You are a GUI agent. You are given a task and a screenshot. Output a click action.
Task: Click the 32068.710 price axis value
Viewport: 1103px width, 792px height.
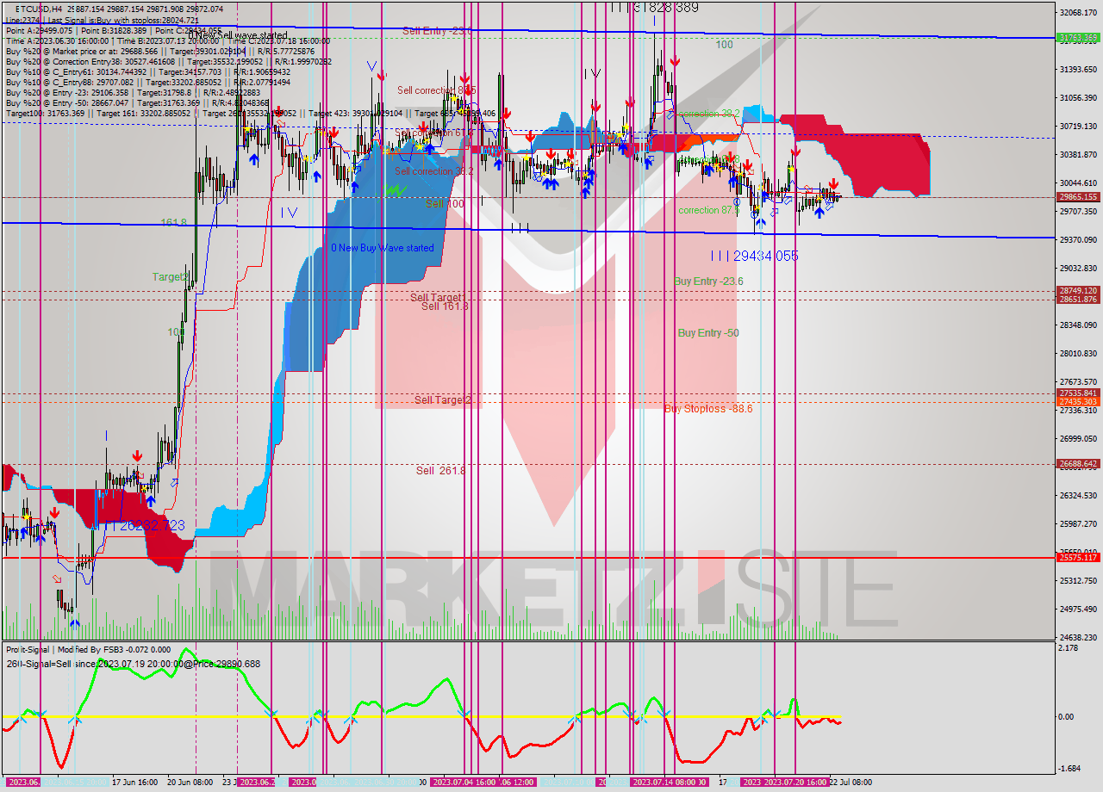click(x=1079, y=12)
